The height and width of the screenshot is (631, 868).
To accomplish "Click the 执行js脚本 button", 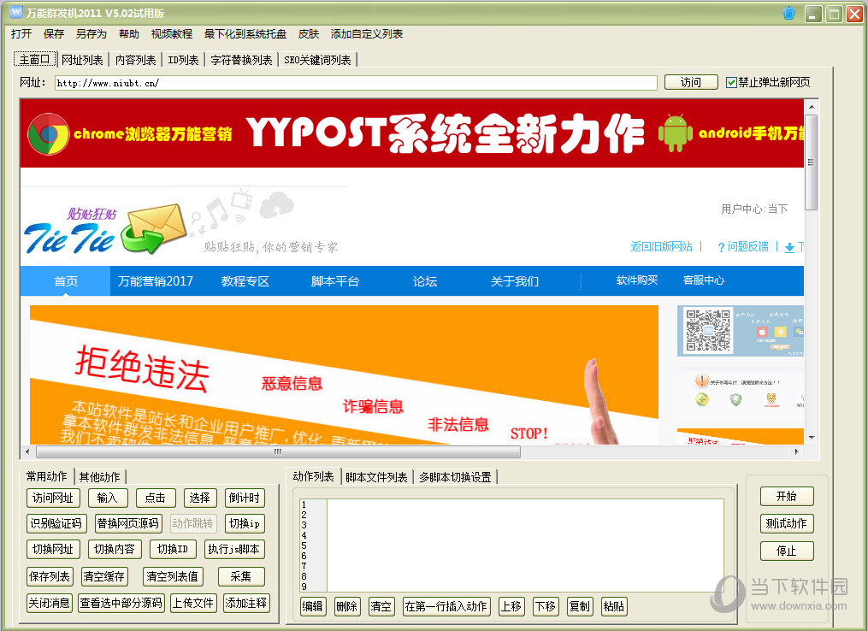I will 233,549.
